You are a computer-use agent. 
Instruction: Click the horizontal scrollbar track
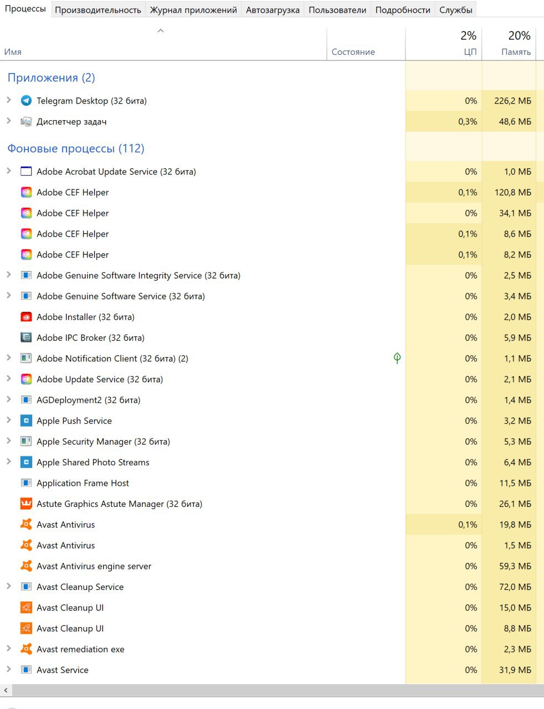click(x=277, y=690)
